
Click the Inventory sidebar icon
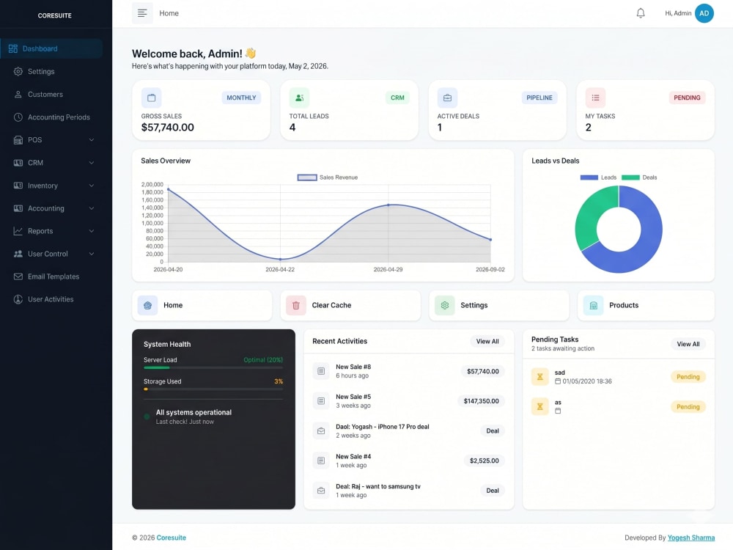click(x=18, y=186)
